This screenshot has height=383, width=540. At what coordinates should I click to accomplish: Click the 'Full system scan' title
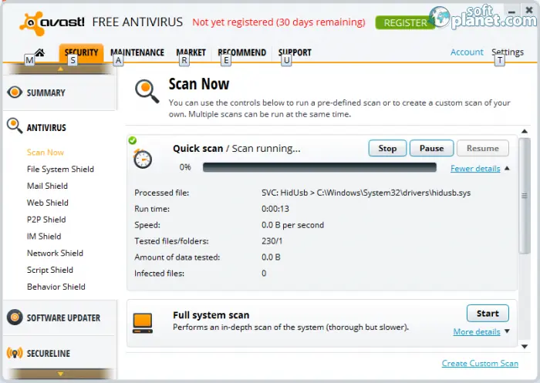point(211,315)
